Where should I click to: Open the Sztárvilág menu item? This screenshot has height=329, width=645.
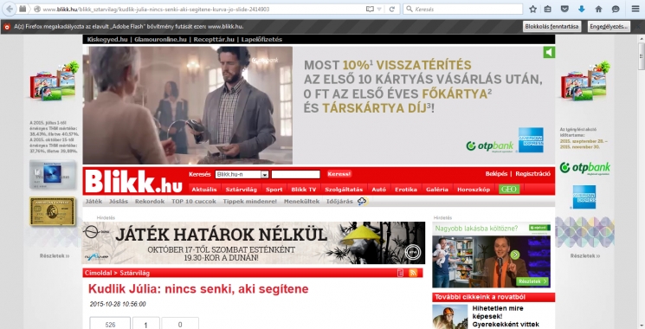(x=241, y=189)
